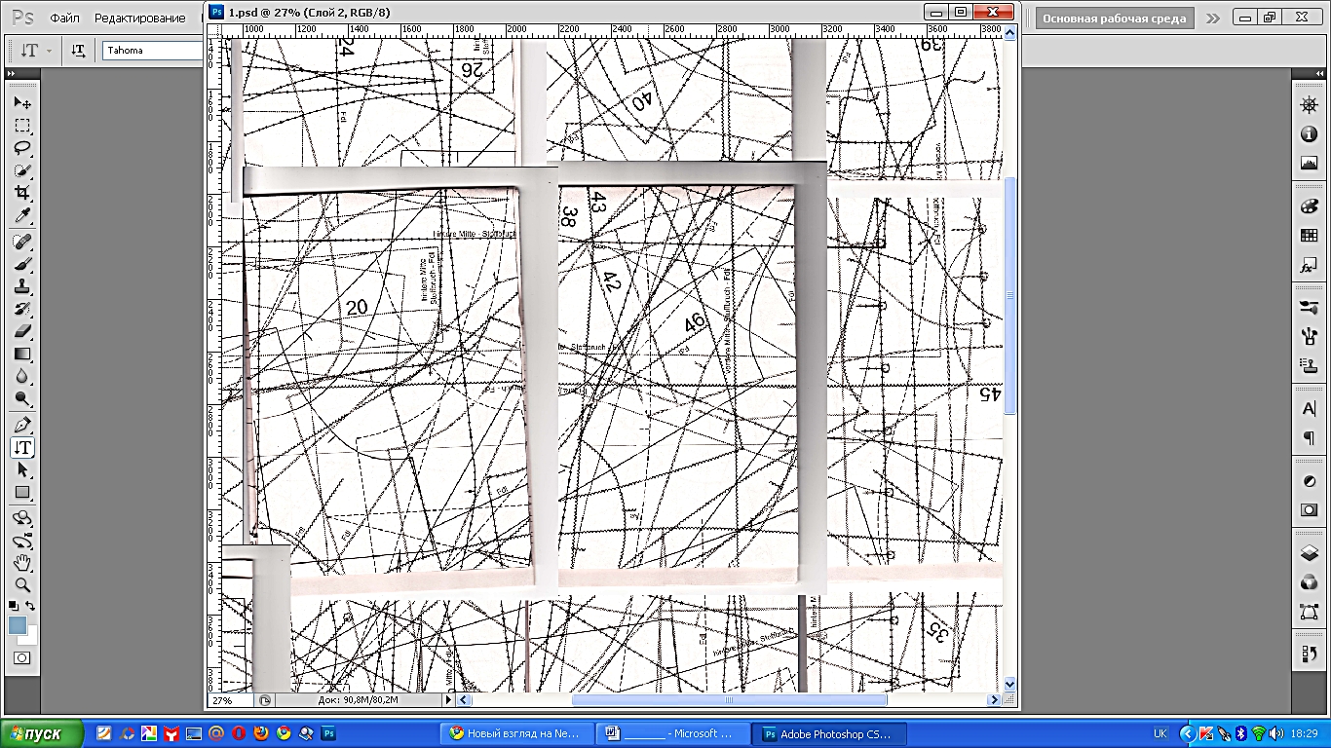Screen dimensions: 1331x748
Task: Open the History panel icon
Action: (1309, 654)
